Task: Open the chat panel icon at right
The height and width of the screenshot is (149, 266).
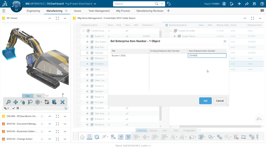Action: click(262, 11)
